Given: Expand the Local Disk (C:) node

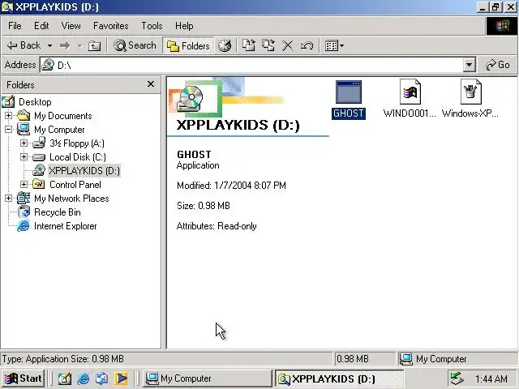Looking at the screenshot, I should pyautogui.click(x=24, y=156).
